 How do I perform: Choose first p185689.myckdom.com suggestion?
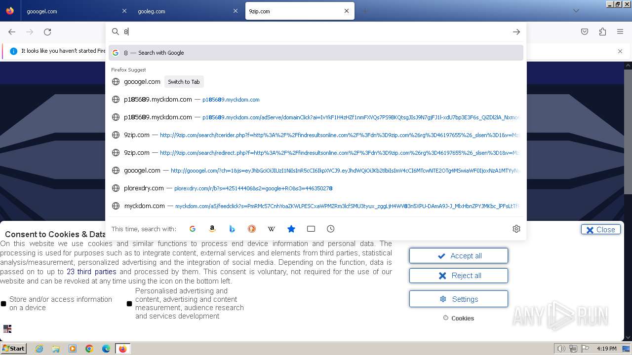tap(316, 100)
